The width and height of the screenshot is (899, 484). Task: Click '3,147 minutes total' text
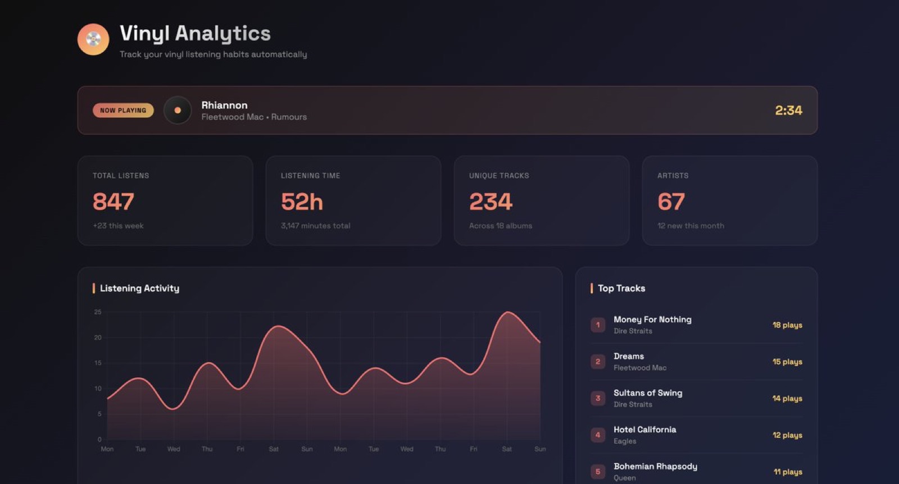315,226
